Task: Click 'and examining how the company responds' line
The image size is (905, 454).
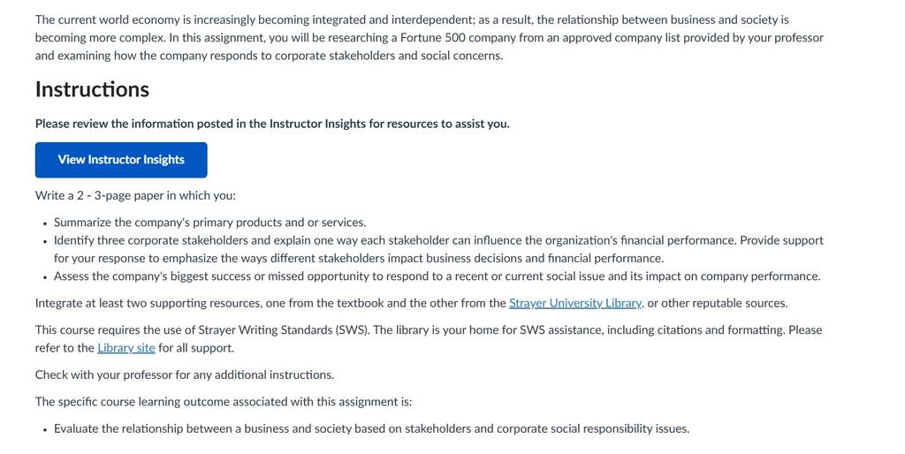Action: tap(269, 56)
